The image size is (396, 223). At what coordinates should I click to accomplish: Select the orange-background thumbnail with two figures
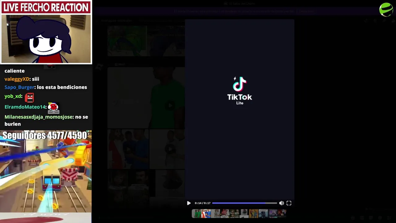point(254,213)
